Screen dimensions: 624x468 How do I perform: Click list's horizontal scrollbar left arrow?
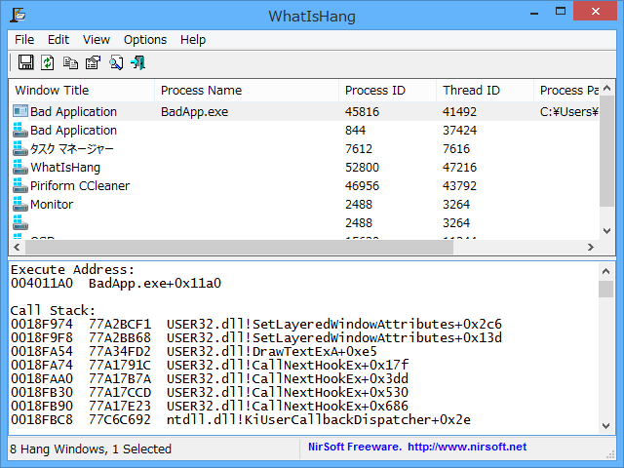(x=17, y=247)
